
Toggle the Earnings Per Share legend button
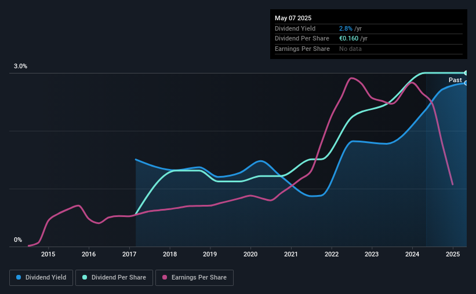pos(194,278)
